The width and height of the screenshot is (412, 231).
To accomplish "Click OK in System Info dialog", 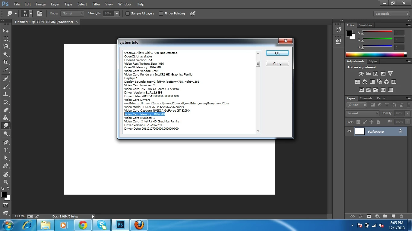I will pos(277,53).
